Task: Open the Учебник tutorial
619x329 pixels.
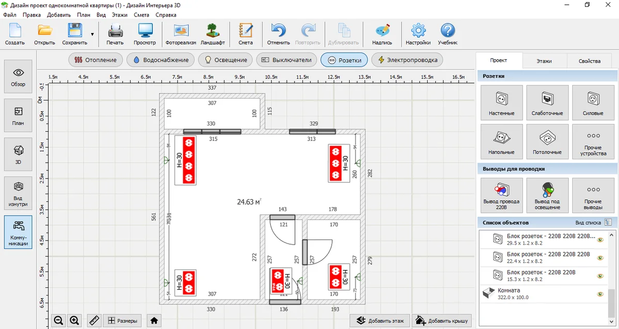Action: [448, 34]
